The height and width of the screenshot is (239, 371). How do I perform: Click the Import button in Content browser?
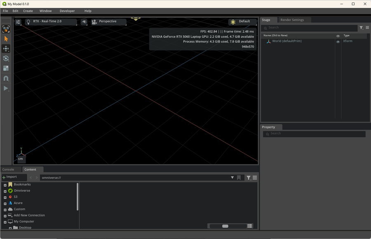[x=13, y=177]
